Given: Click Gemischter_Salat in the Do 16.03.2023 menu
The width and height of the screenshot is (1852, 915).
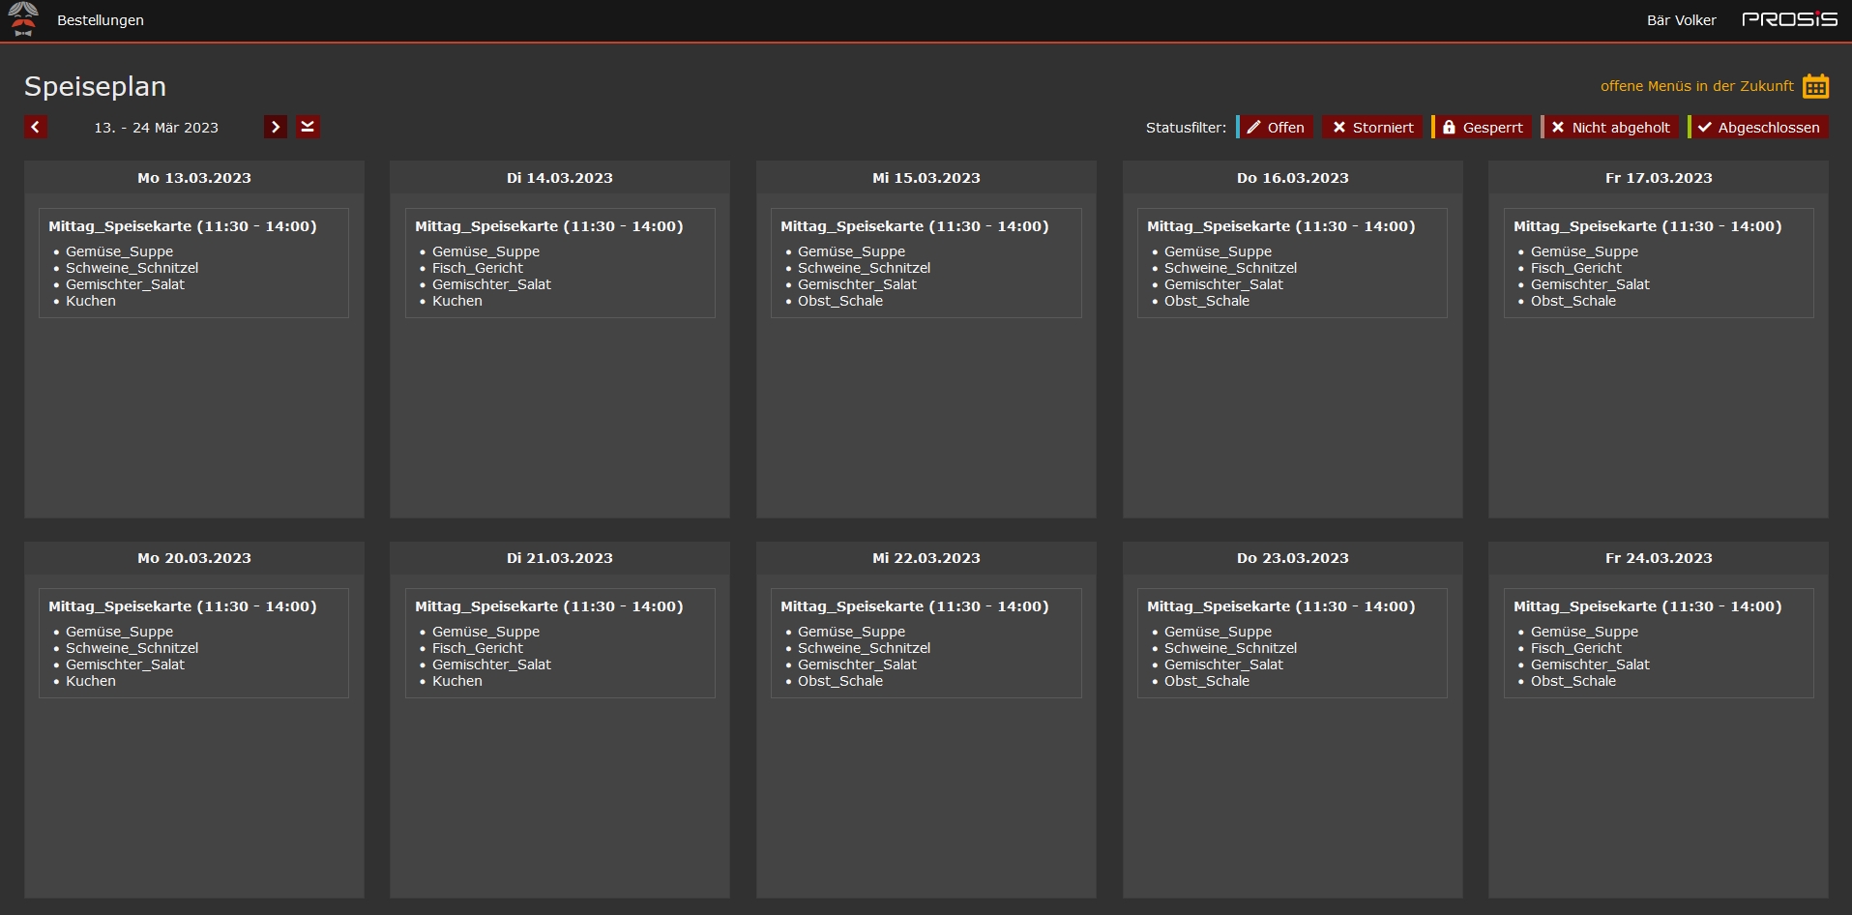Looking at the screenshot, I should coord(1223,284).
